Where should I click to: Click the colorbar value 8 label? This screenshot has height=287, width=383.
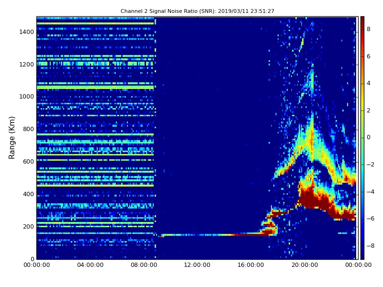click(x=368, y=29)
